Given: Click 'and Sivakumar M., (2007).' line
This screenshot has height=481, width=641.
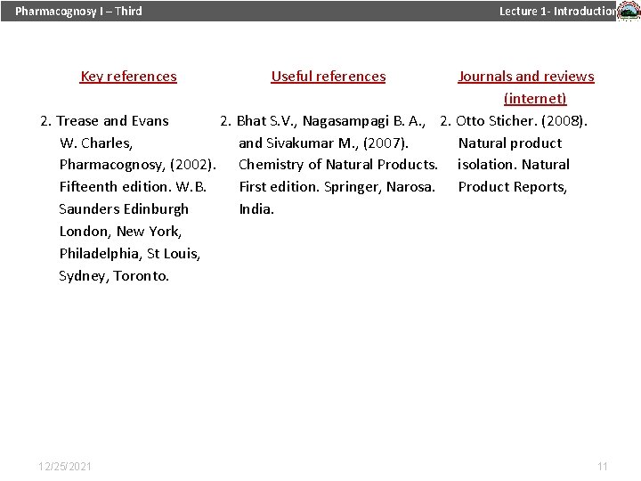Looking at the screenshot, I should [x=324, y=143].
